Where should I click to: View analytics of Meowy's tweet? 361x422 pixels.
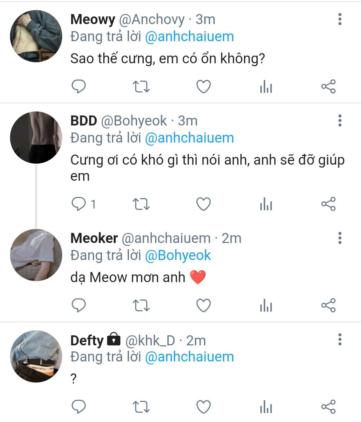(266, 87)
